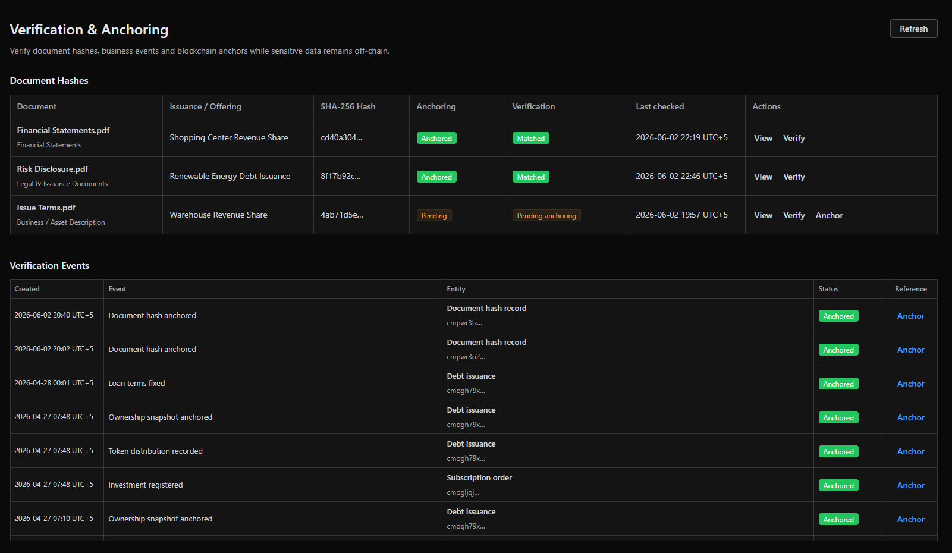952x553 pixels.
Task: Select the 8f17b92c... hash value
Action: click(x=341, y=176)
